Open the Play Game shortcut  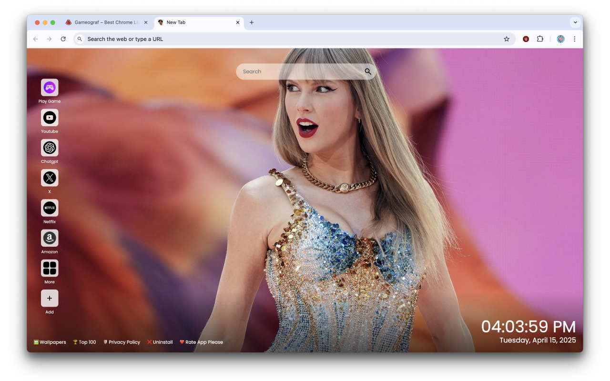(50, 87)
